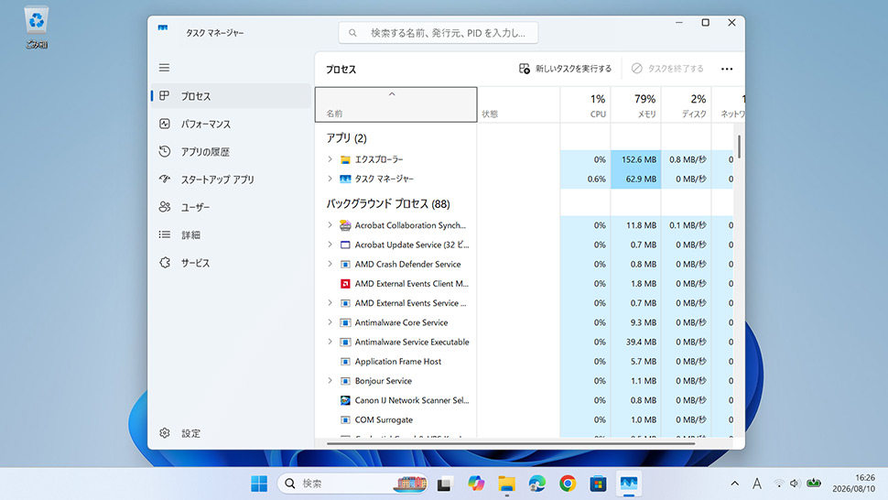Expand AMD External Events Service row
The height and width of the screenshot is (500, 888).
click(330, 303)
